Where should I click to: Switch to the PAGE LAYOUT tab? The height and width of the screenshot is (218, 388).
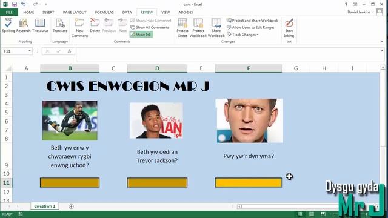pos(75,12)
